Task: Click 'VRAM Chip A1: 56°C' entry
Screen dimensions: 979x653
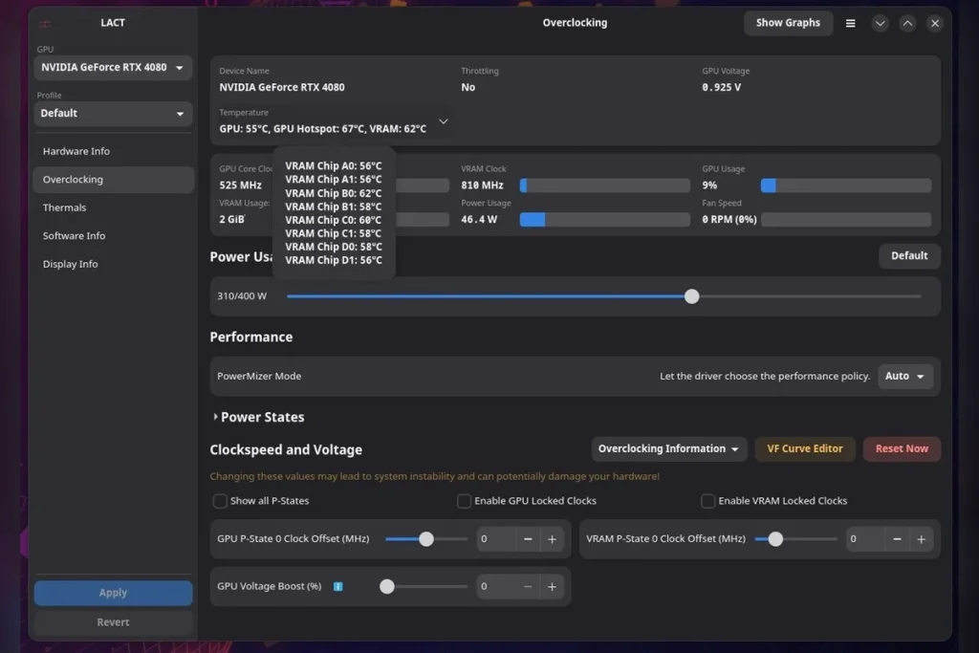Action: 334,179
